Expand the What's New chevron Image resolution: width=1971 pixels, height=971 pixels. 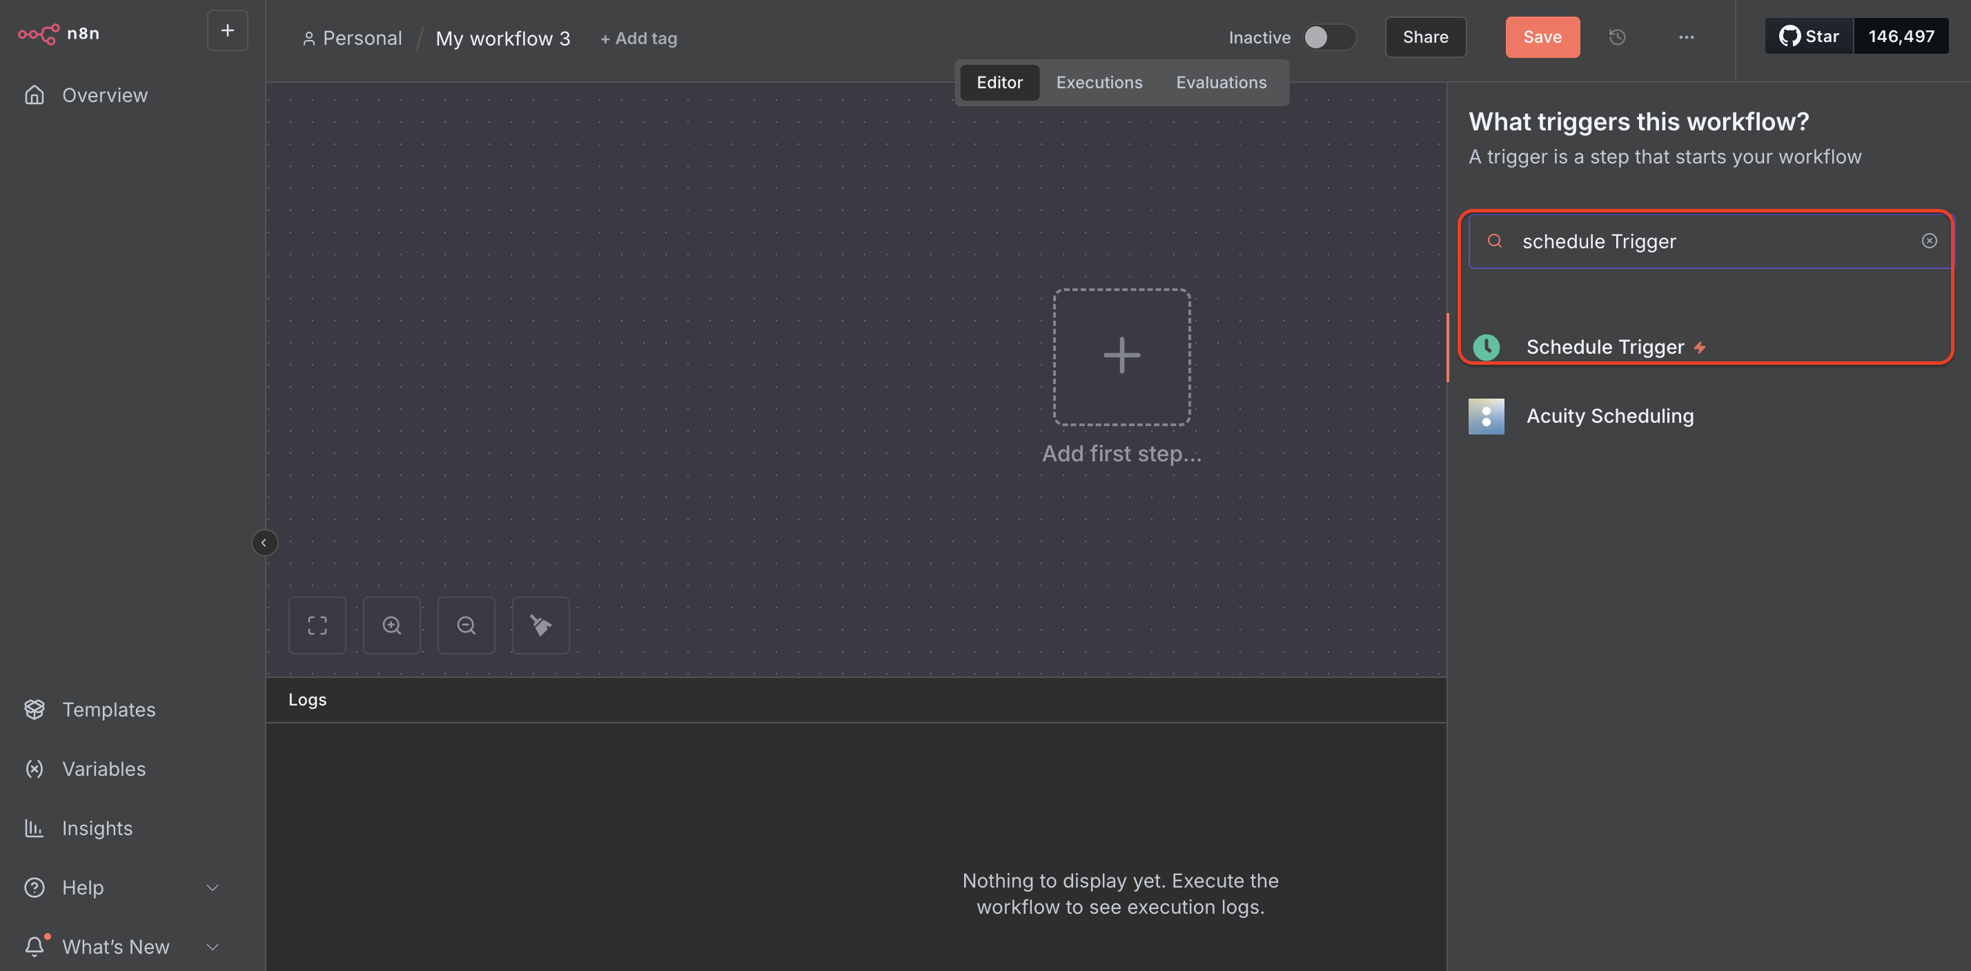pyautogui.click(x=213, y=947)
